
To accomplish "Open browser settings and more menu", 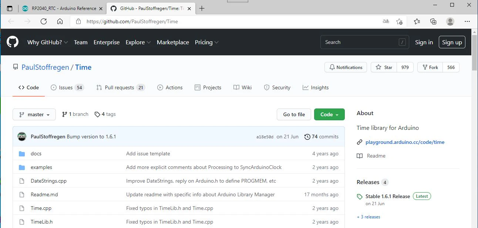I will pyautogui.click(x=467, y=21).
